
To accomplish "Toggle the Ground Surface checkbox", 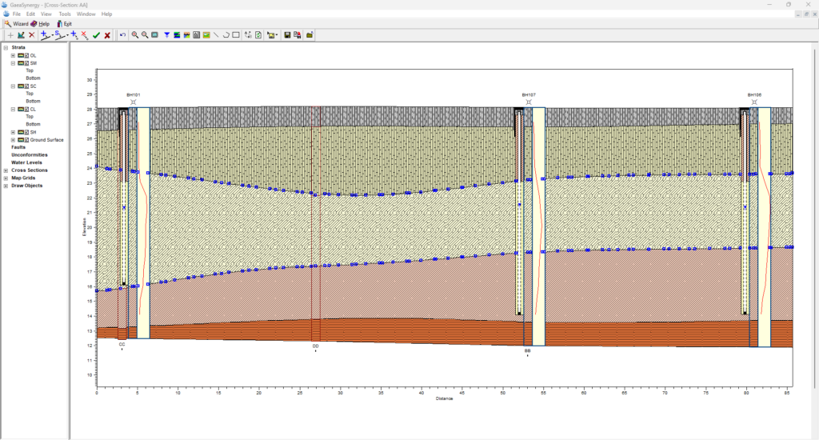I will coord(26,140).
